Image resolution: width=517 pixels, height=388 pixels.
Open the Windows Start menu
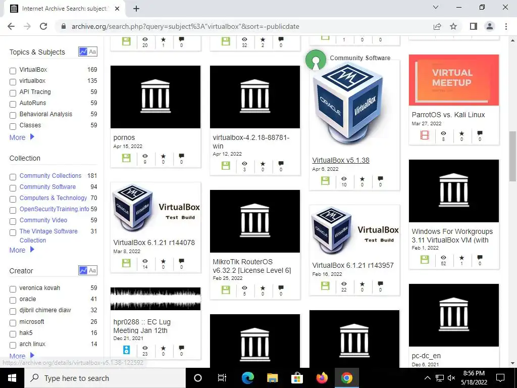[12, 378]
